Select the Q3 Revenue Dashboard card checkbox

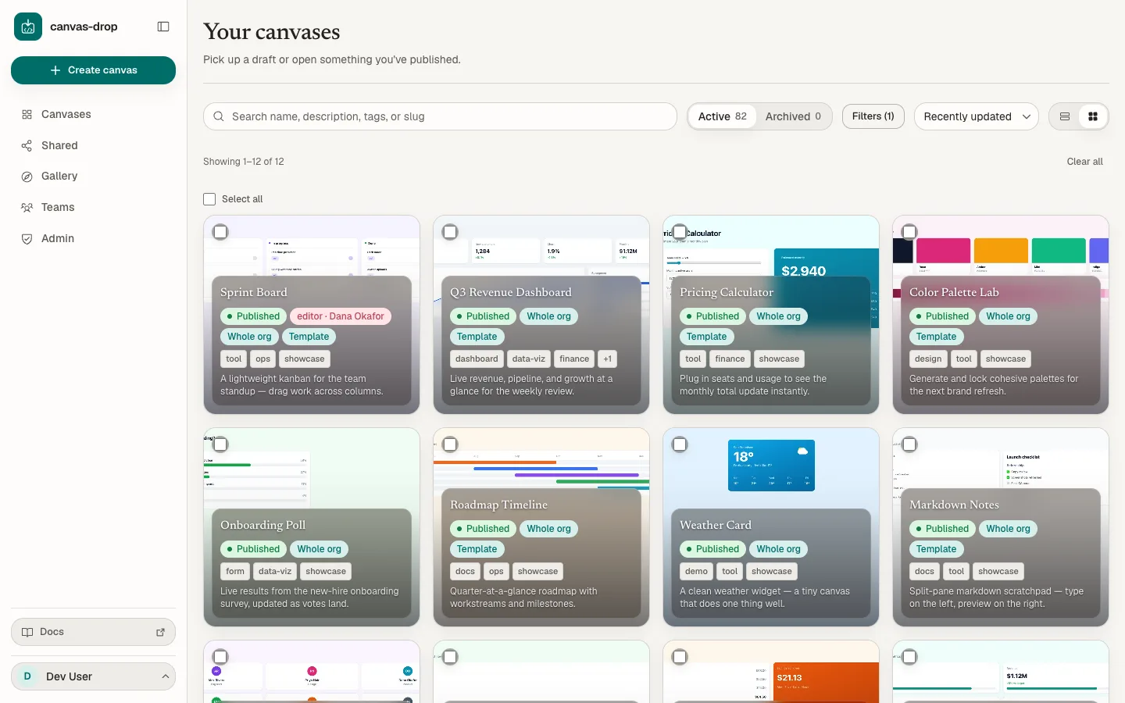[450, 232]
